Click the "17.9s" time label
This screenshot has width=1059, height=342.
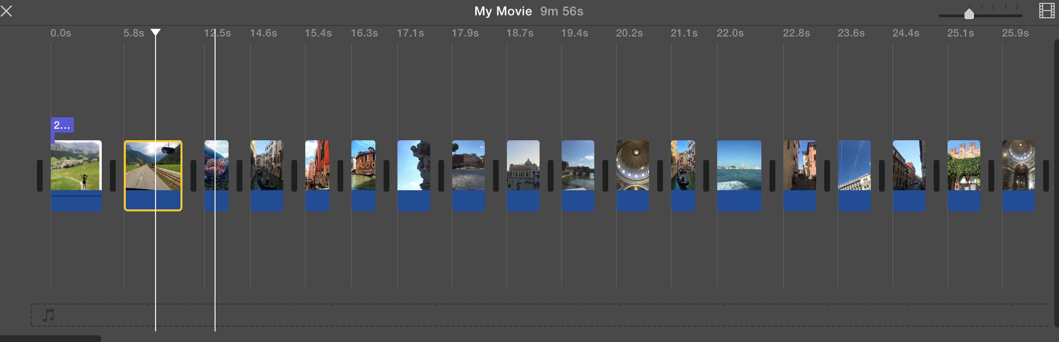(x=465, y=33)
